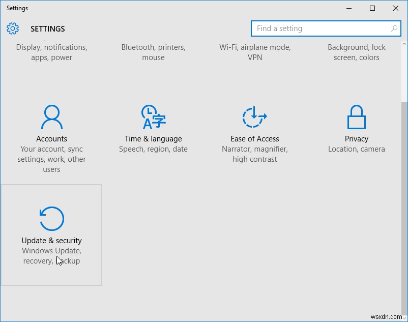Click Speech, region, date description
Screen dimensions: 408x322
pos(153,149)
